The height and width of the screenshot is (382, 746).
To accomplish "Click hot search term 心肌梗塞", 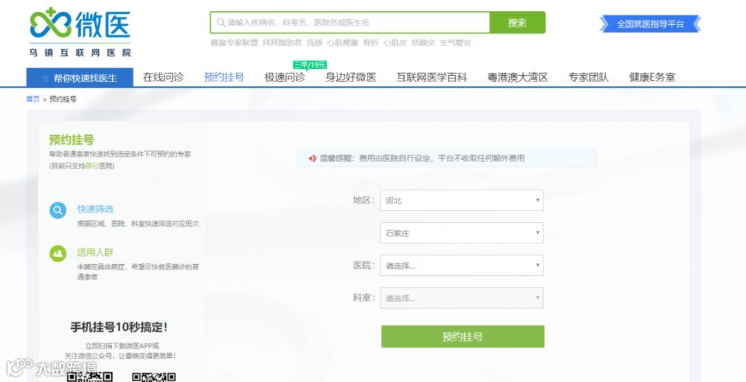I will click(343, 43).
